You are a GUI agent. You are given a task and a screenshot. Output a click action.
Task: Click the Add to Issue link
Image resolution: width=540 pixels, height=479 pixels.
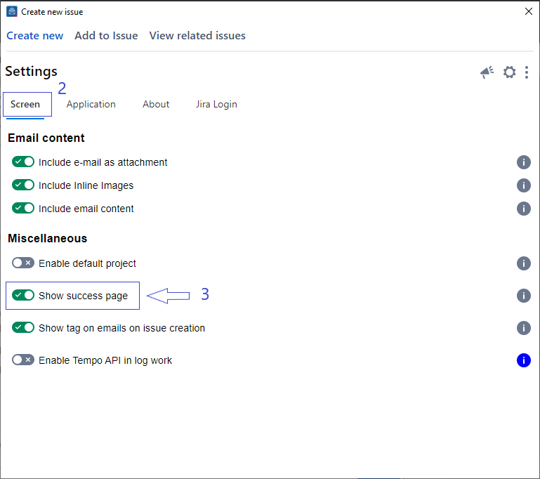tap(106, 36)
